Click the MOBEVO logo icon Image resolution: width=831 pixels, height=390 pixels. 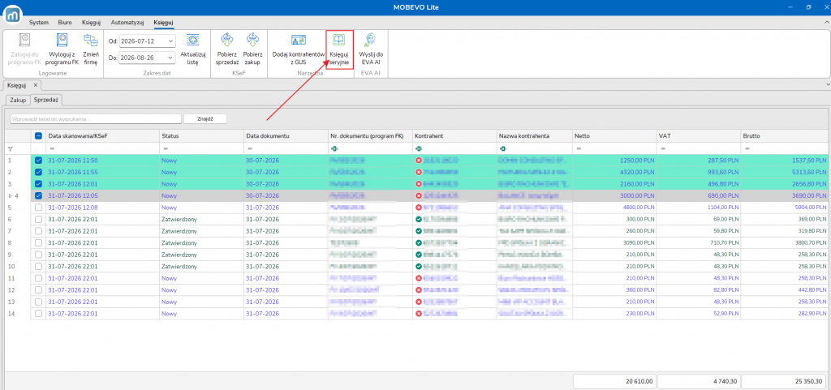tap(13, 15)
